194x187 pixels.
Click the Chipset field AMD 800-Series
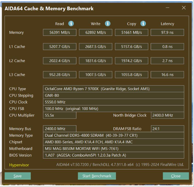tap(114, 142)
